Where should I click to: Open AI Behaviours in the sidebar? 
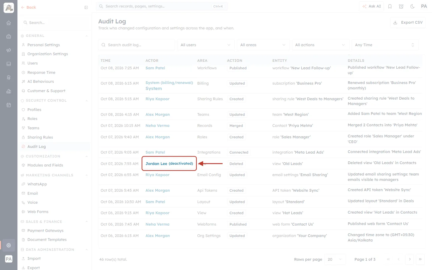[x=40, y=82]
